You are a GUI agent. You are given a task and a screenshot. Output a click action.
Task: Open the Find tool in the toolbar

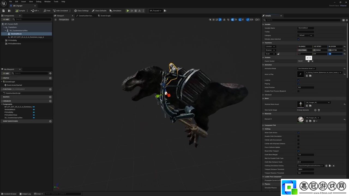(47, 11)
